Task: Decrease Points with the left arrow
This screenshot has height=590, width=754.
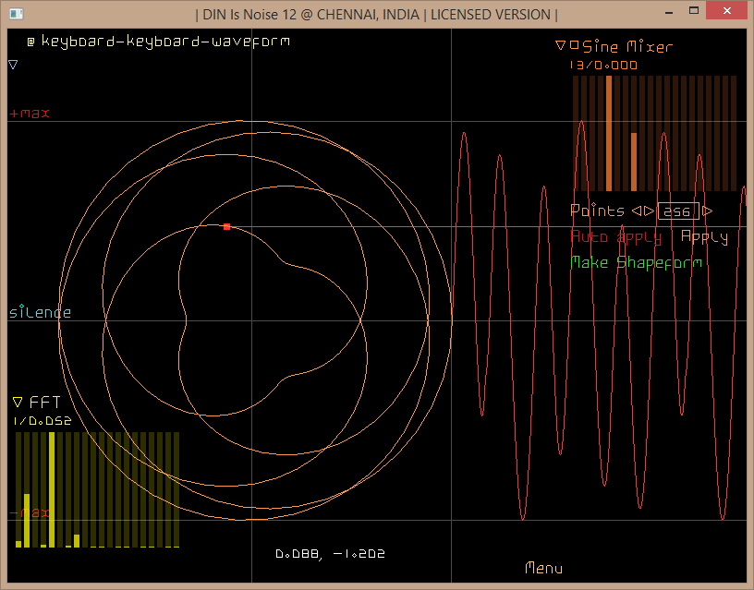Action: 636,211
